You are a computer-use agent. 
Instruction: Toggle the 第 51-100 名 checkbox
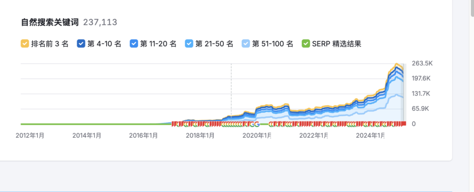pos(246,44)
